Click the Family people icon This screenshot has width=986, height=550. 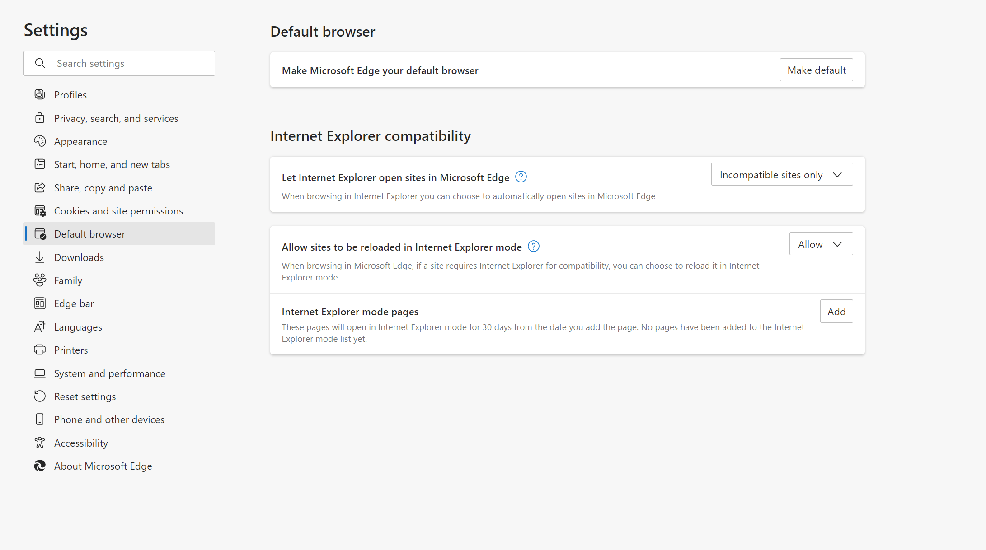pyautogui.click(x=40, y=280)
